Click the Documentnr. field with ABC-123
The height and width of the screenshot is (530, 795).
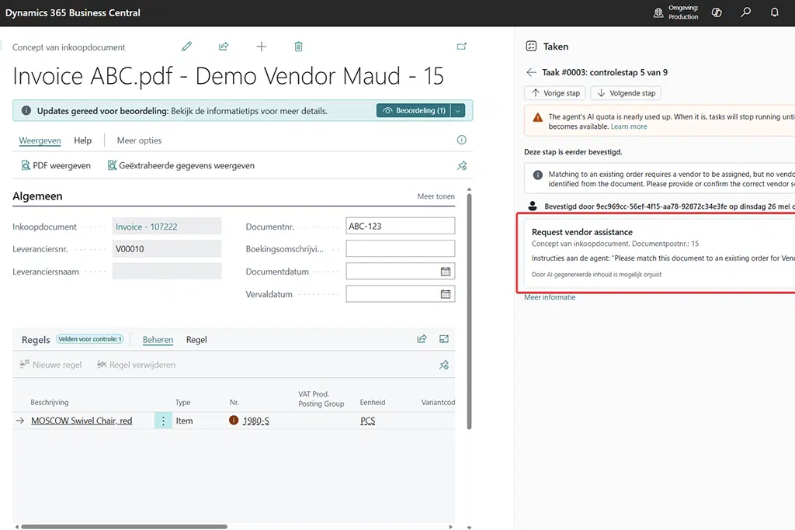pos(400,226)
